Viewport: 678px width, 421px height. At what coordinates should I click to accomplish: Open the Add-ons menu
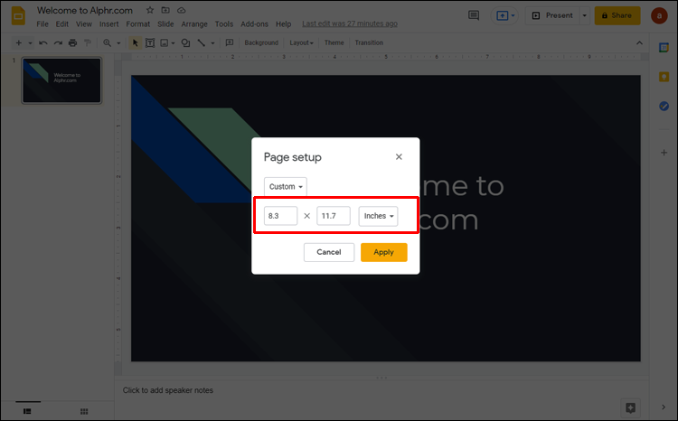(x=254, y=24)
